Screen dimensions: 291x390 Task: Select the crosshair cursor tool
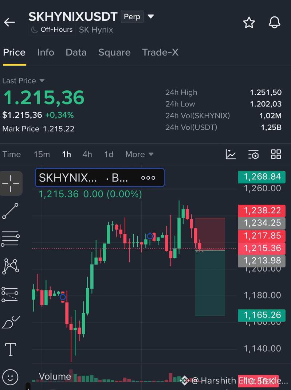pos(11,183)
